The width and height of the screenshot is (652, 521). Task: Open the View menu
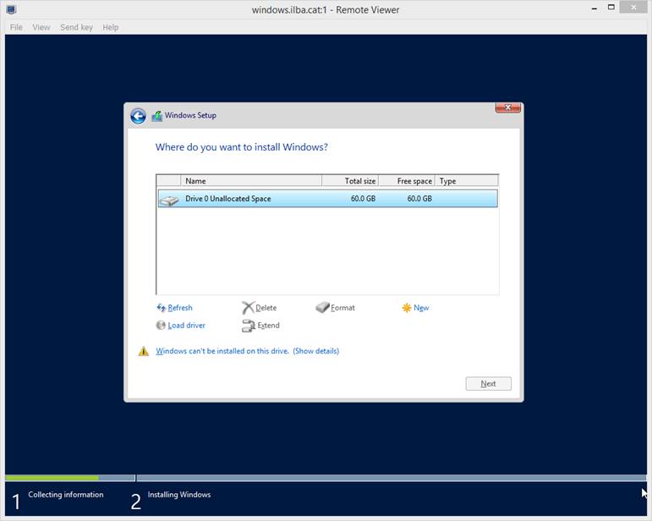coord(41,27)
